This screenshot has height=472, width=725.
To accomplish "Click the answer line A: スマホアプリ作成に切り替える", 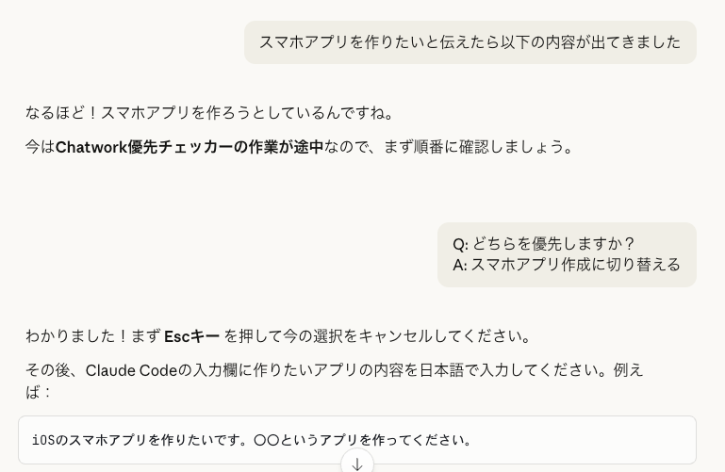I will click(567, 265).
